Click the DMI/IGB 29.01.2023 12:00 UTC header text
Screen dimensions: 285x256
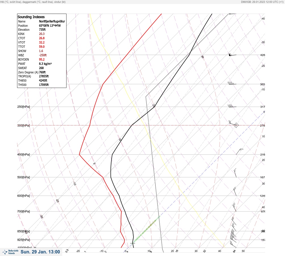[x=262, y=2]
